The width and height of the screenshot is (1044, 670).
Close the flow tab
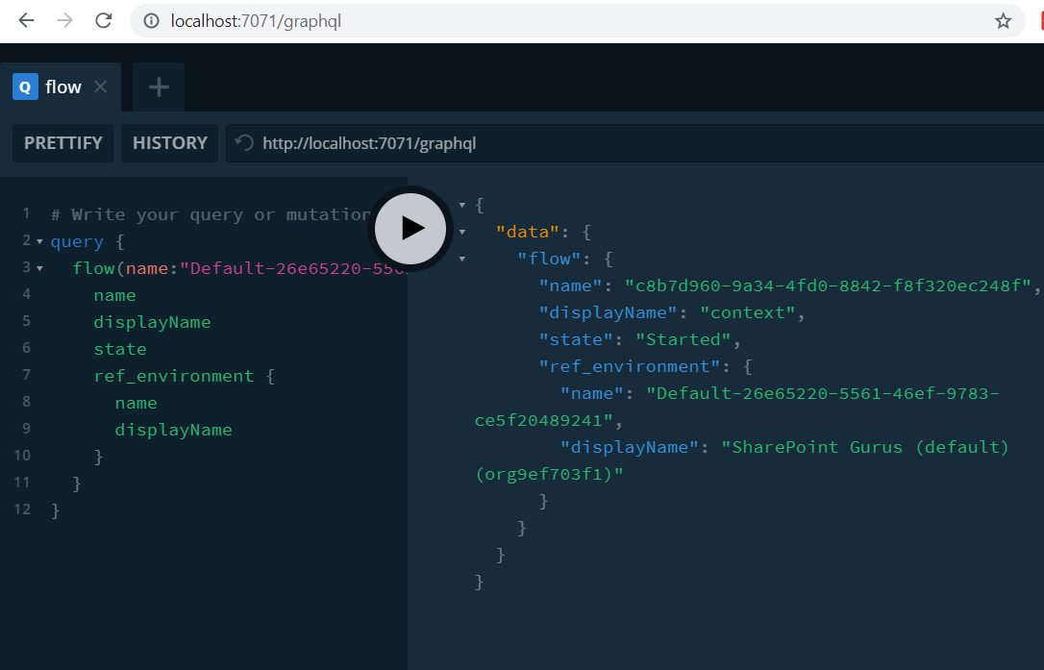point(101,87)
